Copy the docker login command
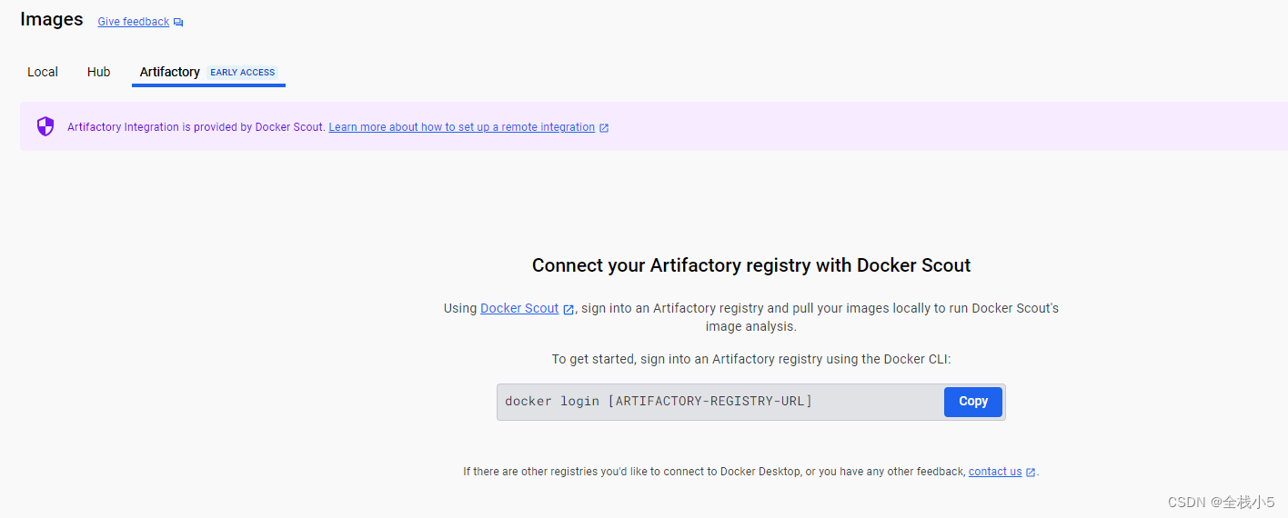1288x518 pixels. click(x=973, y=402)
